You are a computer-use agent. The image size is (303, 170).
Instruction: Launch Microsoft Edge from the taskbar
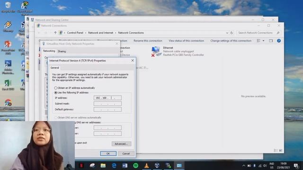click(x=114, y=165)
